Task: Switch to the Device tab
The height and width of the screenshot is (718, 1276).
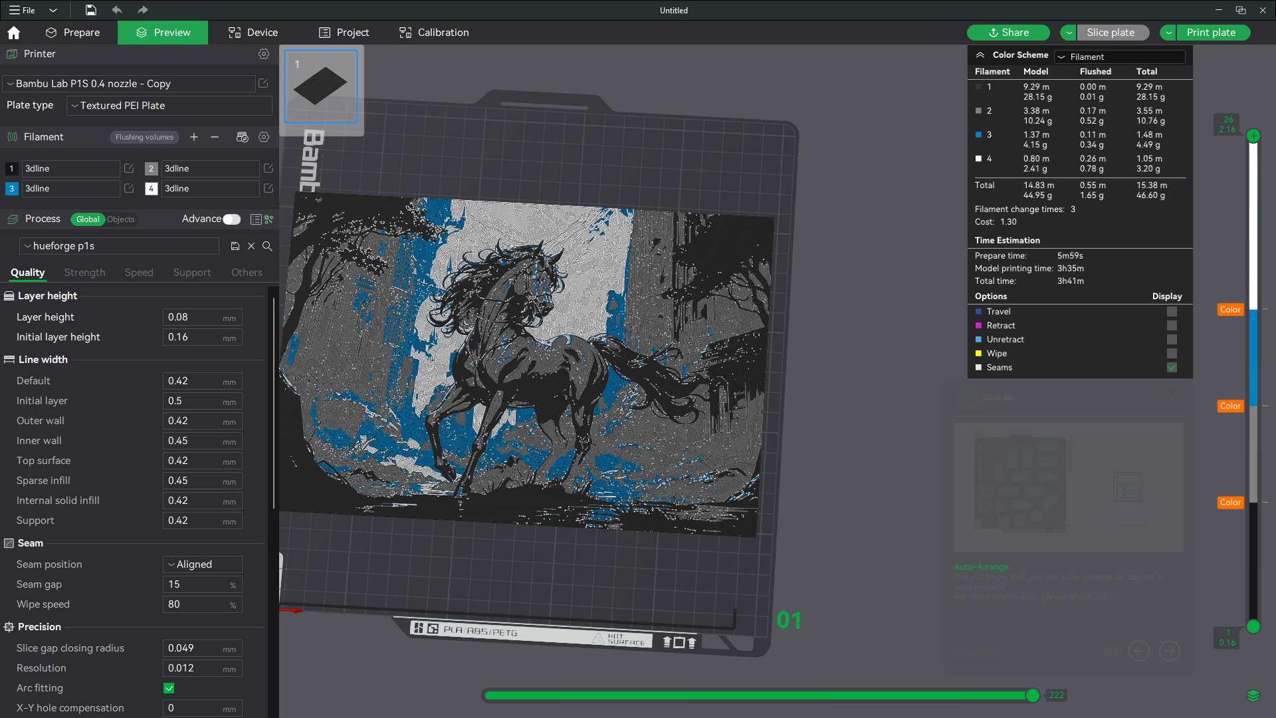Action: 253,33
